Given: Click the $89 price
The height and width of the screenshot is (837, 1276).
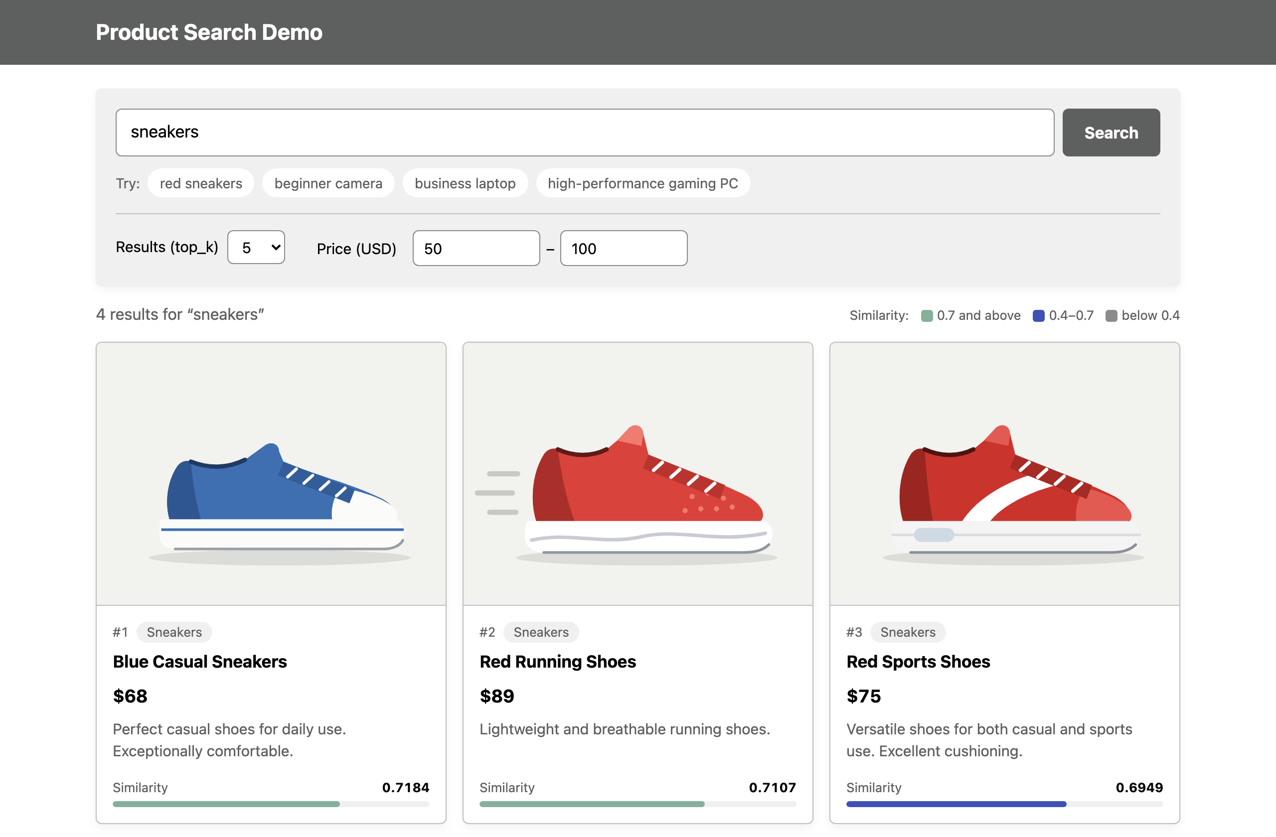Looking at the screenshot, I should point(497,696).
